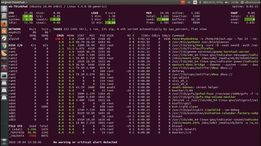Open the clock showing 23:38

[235, 2]
